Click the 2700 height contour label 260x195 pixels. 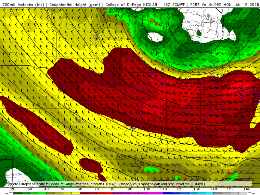click(x=198, y=83)
